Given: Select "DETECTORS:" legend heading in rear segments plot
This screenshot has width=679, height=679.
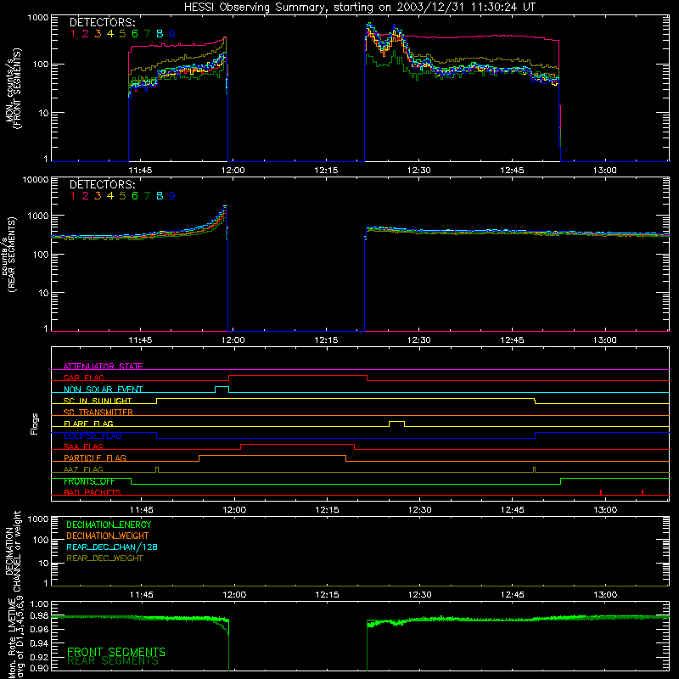Looking at the screenshot, I should 102,184.
